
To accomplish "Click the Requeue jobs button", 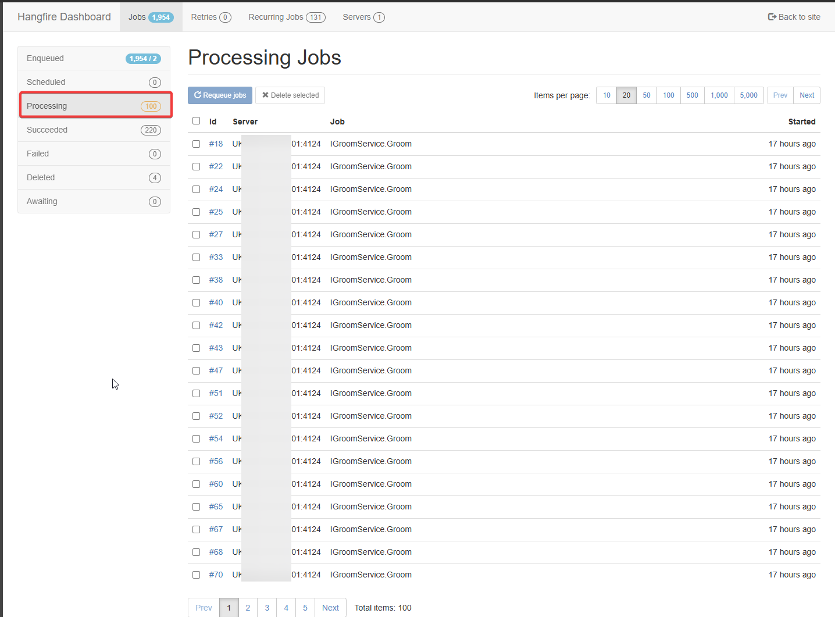I will 220,95.
